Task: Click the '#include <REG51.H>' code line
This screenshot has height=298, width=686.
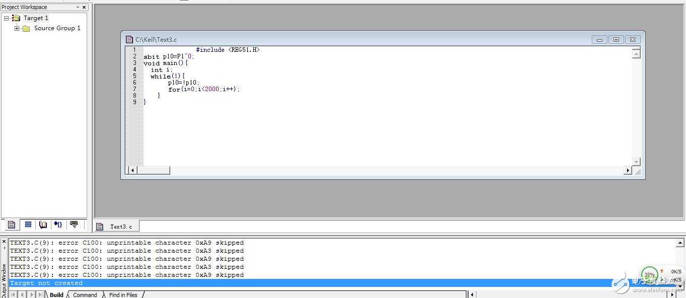Action: click(228, 50)
